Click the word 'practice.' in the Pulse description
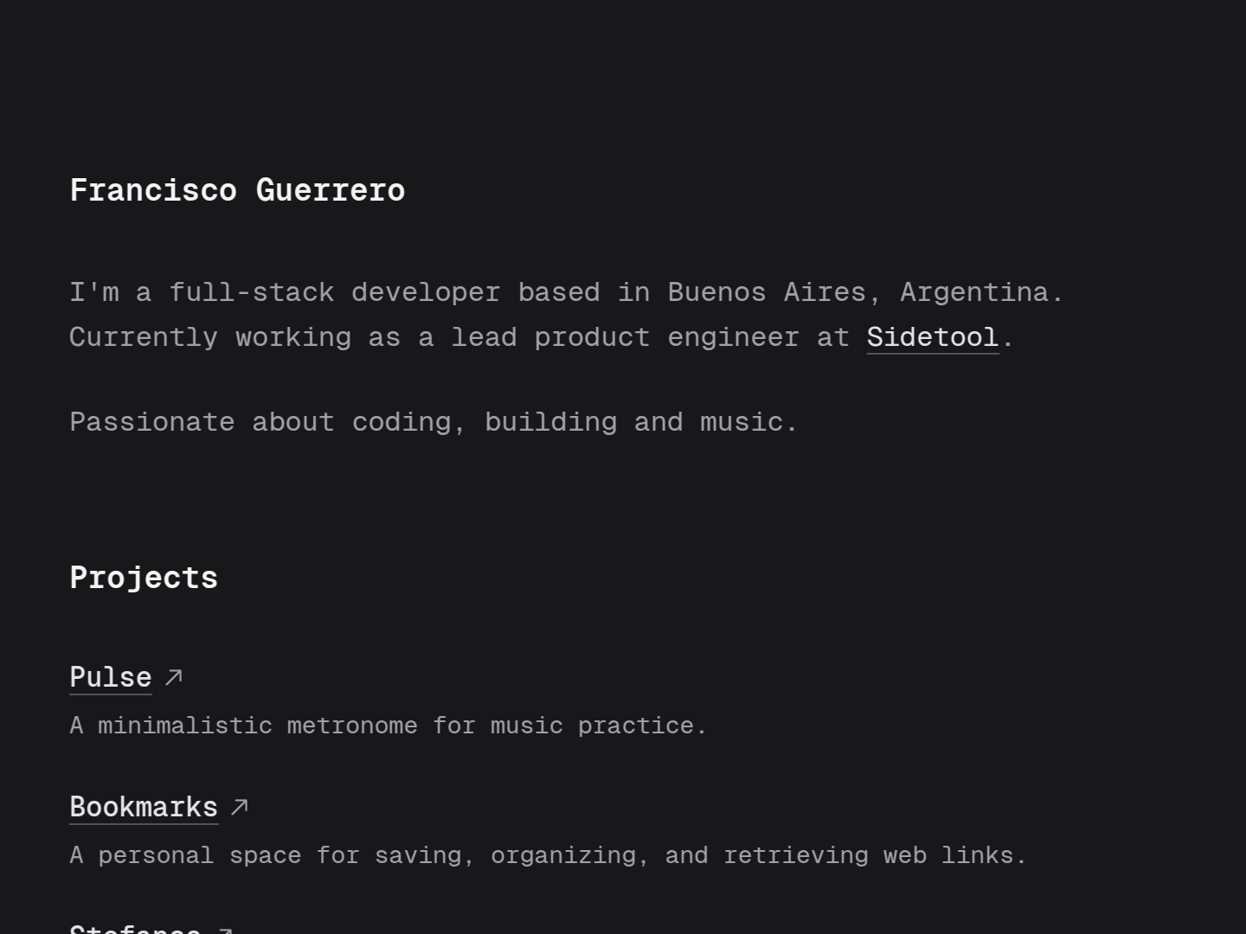Screen dimensions: 1246x934 tap(642, 726)
